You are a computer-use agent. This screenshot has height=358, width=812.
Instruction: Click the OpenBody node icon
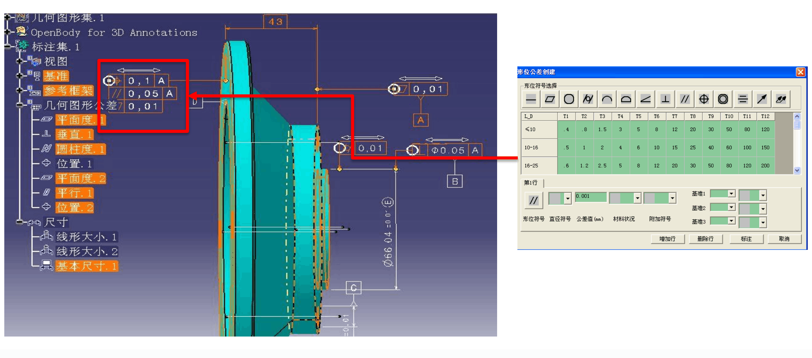click(22, 31)
